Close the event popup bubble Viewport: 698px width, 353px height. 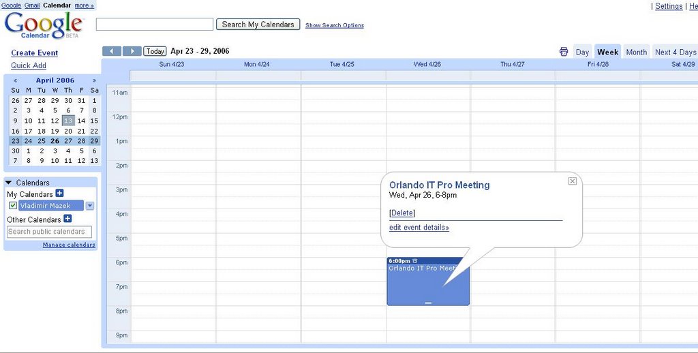pos(573,181)
